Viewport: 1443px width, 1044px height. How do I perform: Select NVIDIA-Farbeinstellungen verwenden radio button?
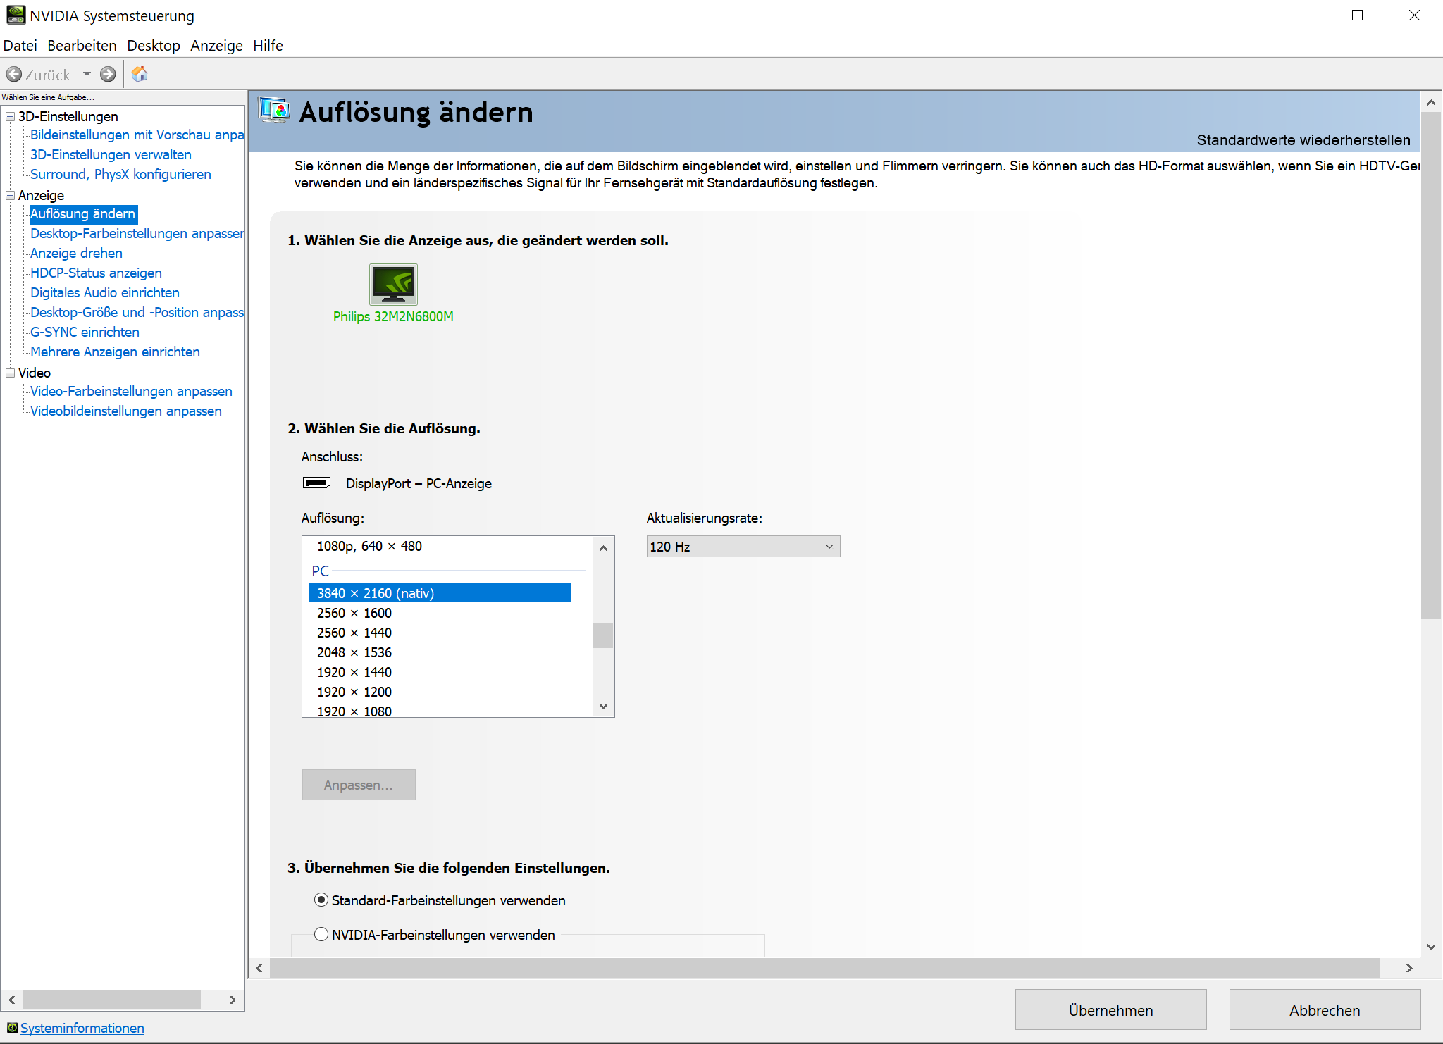click(x=321, y=934)
